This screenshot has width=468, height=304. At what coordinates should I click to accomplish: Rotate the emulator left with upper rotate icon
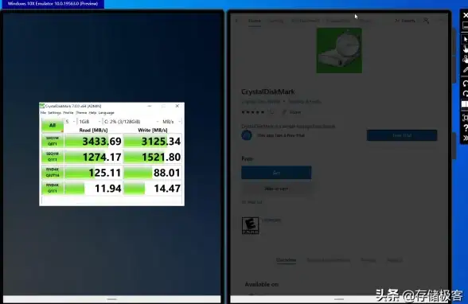point(465,84)
